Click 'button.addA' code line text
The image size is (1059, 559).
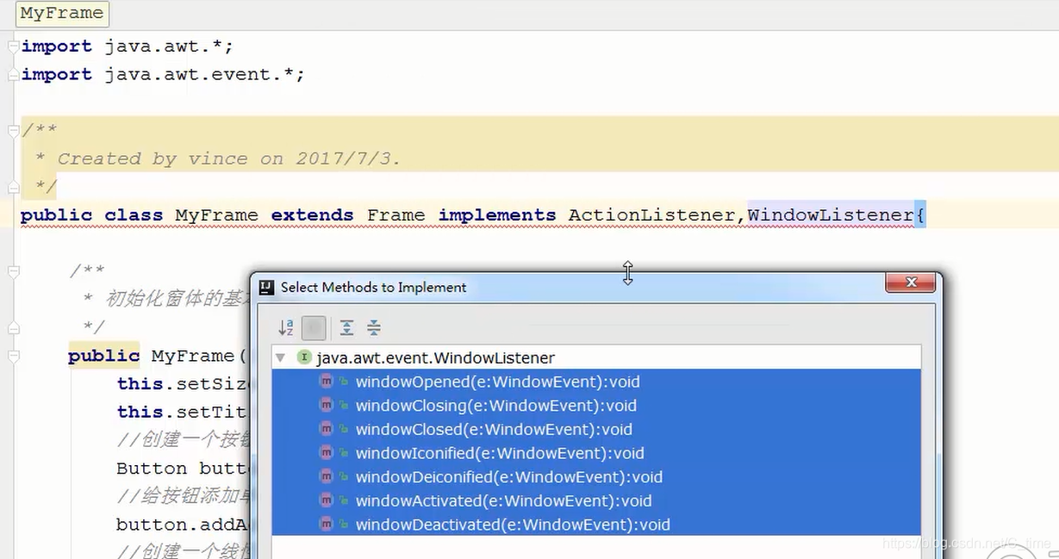183,525
